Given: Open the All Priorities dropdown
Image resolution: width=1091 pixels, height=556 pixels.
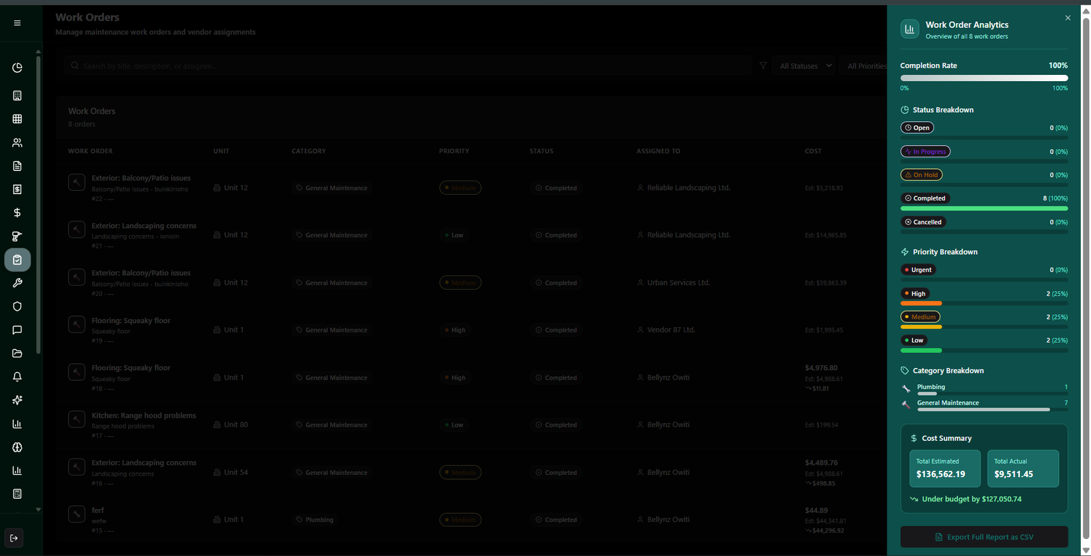Looking at the screenshot, I should tap(867, 66).
